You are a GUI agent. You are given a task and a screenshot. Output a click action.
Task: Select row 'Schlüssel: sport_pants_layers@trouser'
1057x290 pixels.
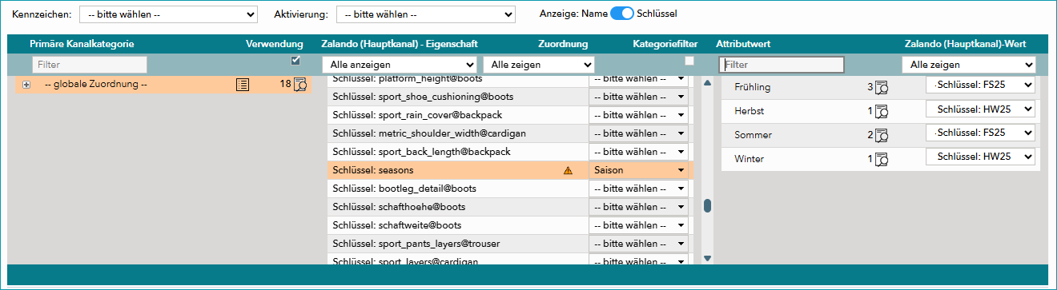pos(511,244)
